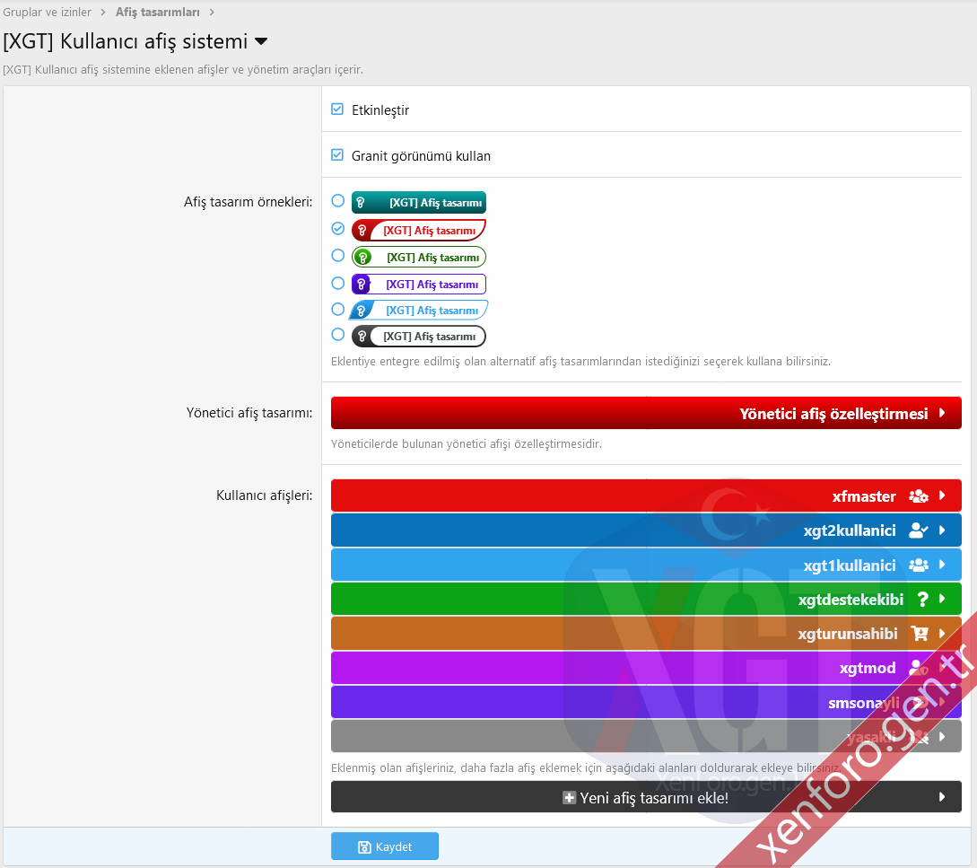Click the users-cog icon on xfmaster row
This screenshot has height=868, width=977.
(x=918, y=496)
